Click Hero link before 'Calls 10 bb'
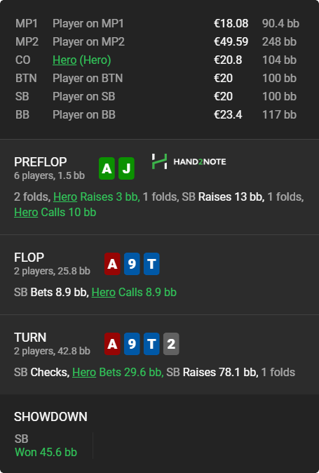319x473 pixels. coord(26,213)
